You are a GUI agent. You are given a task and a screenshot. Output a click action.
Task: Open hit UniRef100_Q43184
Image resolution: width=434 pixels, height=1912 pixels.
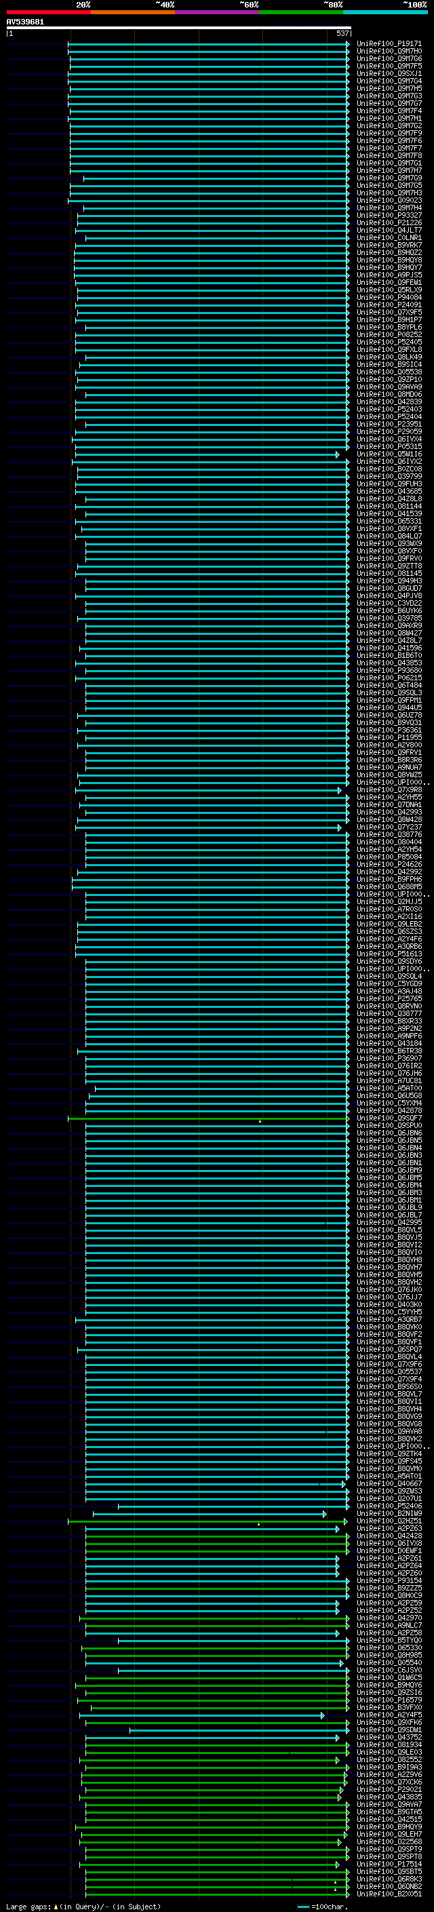pyautogui.click(x=389, y=1044)
